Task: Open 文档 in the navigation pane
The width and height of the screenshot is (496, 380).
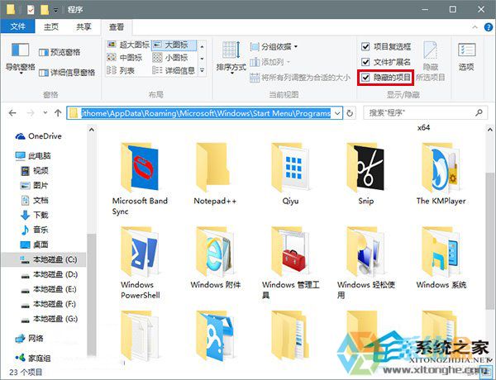Action: [35, 200]
